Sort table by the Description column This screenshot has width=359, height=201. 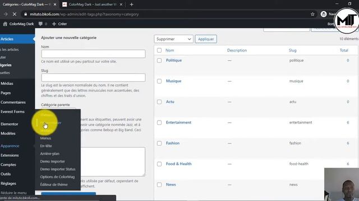(237, 50)
